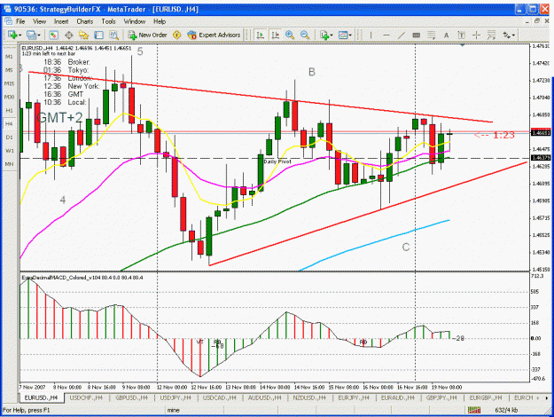Screen dimensions: 554x417
Task: Open the Arrows tool icon
Action: coord(507,35)
